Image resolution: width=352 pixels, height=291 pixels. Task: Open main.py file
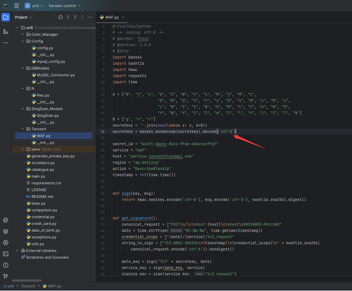(x=36, y=176)
